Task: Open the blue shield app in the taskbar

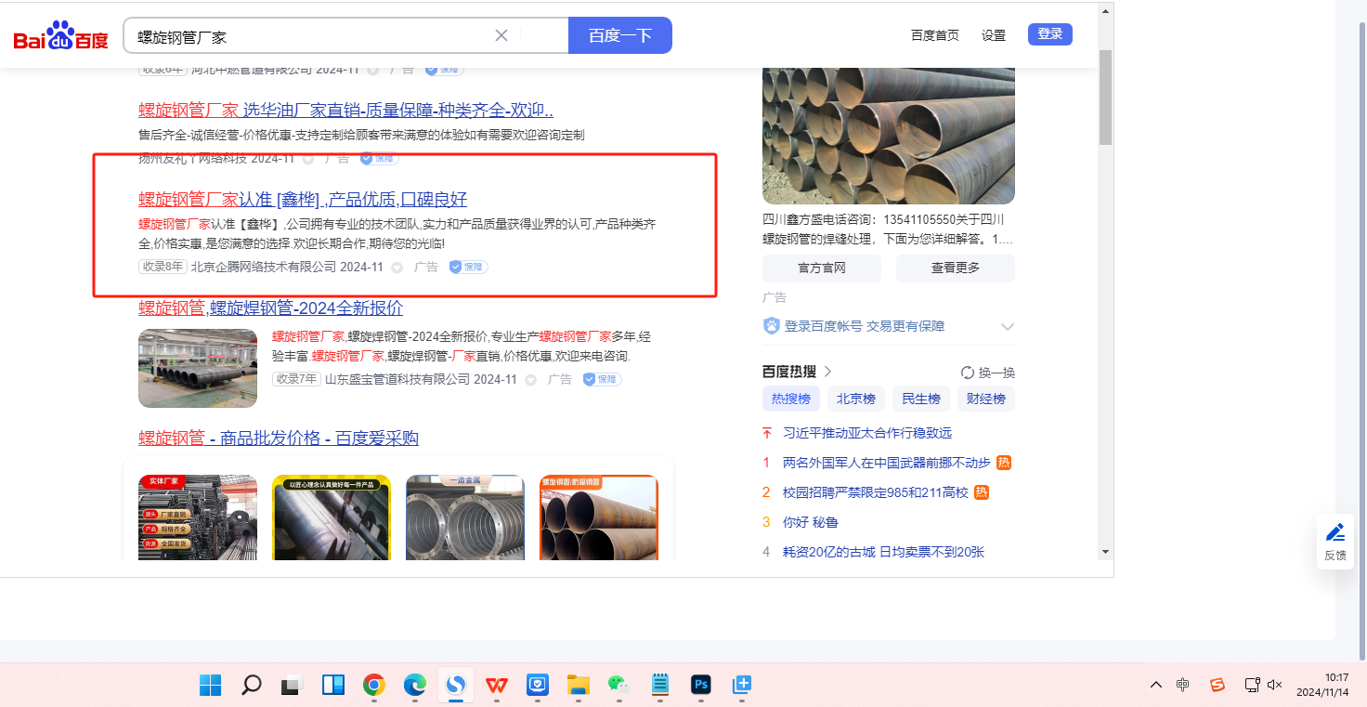Action: click(x=538, y=686)
